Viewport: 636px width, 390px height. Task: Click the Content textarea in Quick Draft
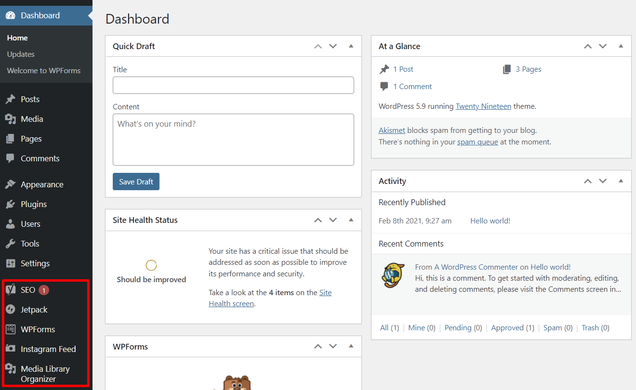click(233, 140)
